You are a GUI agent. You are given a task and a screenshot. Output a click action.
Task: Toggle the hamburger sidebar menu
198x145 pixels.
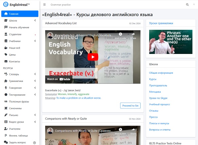pyautogui.click(x=45, y=5)
